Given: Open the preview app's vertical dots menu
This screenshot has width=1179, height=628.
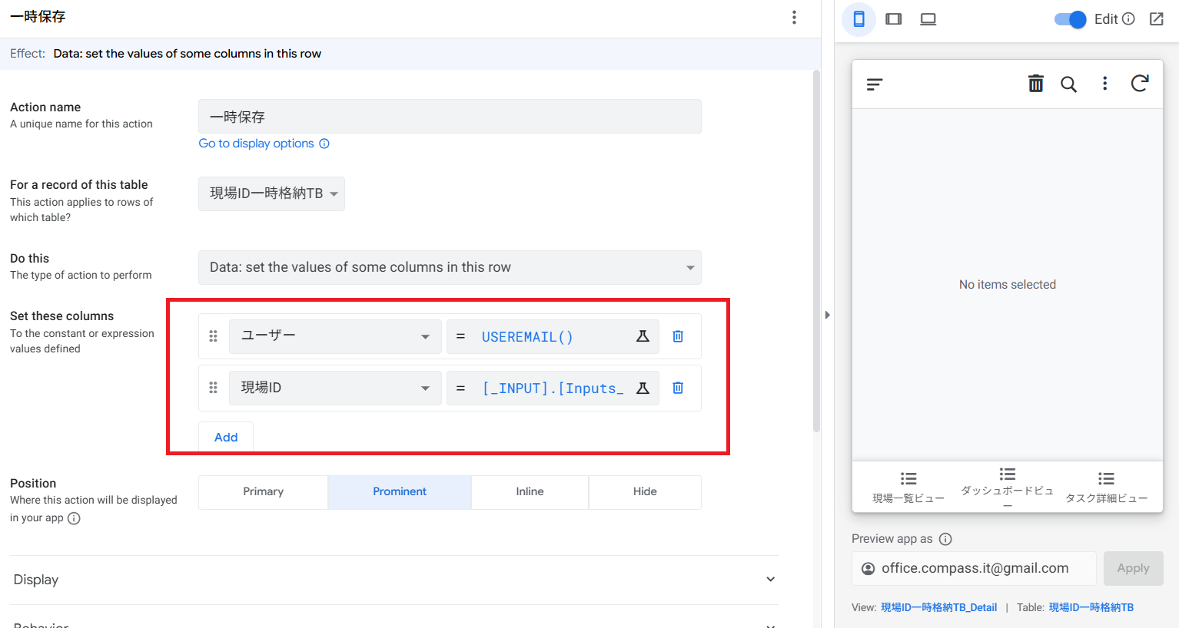Looking at the screenshot, I should point(1104,84).
